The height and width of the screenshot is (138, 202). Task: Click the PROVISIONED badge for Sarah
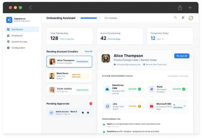coord(83,90)
